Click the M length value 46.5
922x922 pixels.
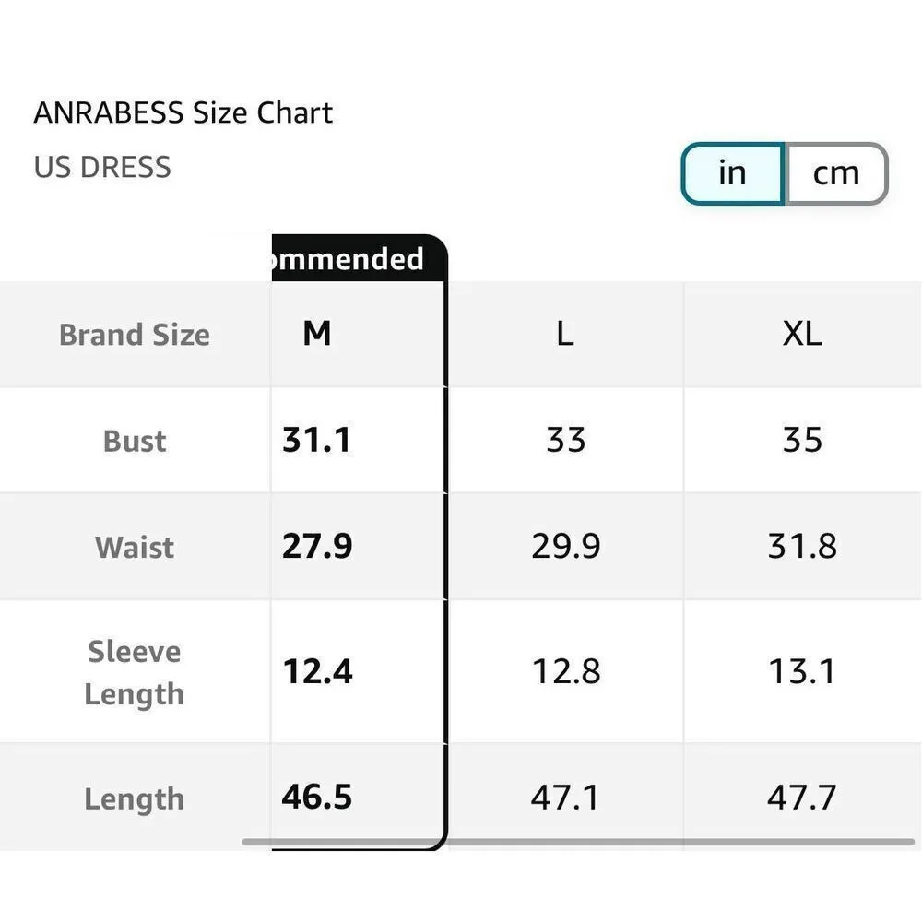point(316,798)
